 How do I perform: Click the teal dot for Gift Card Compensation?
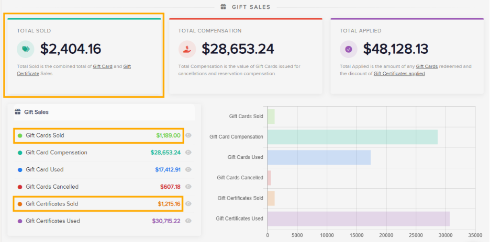click(x=20, y=153)
